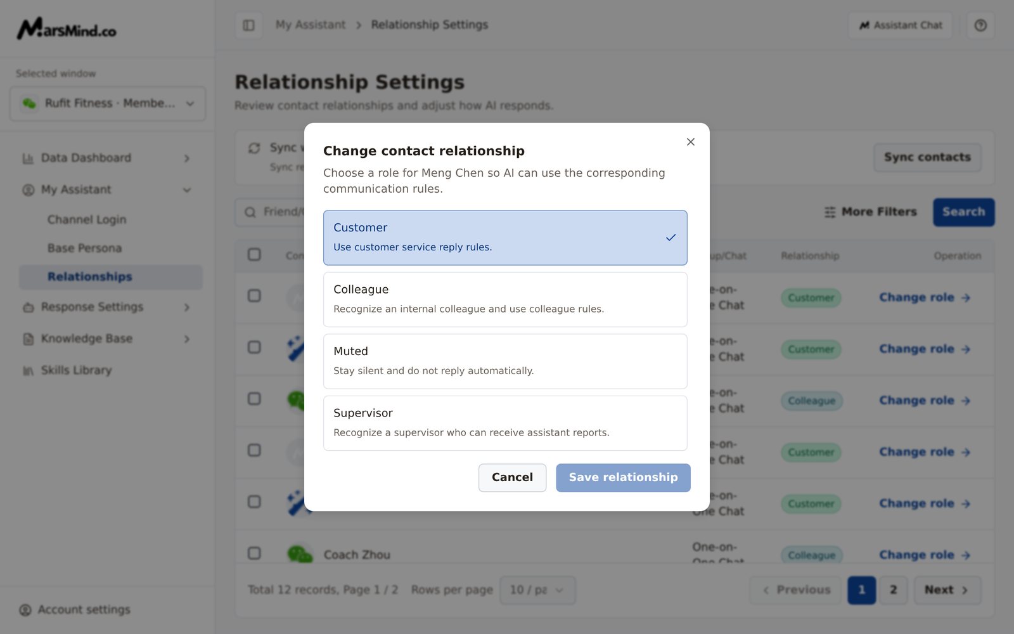
Task: Open More Filters
Action: (871, 212)
